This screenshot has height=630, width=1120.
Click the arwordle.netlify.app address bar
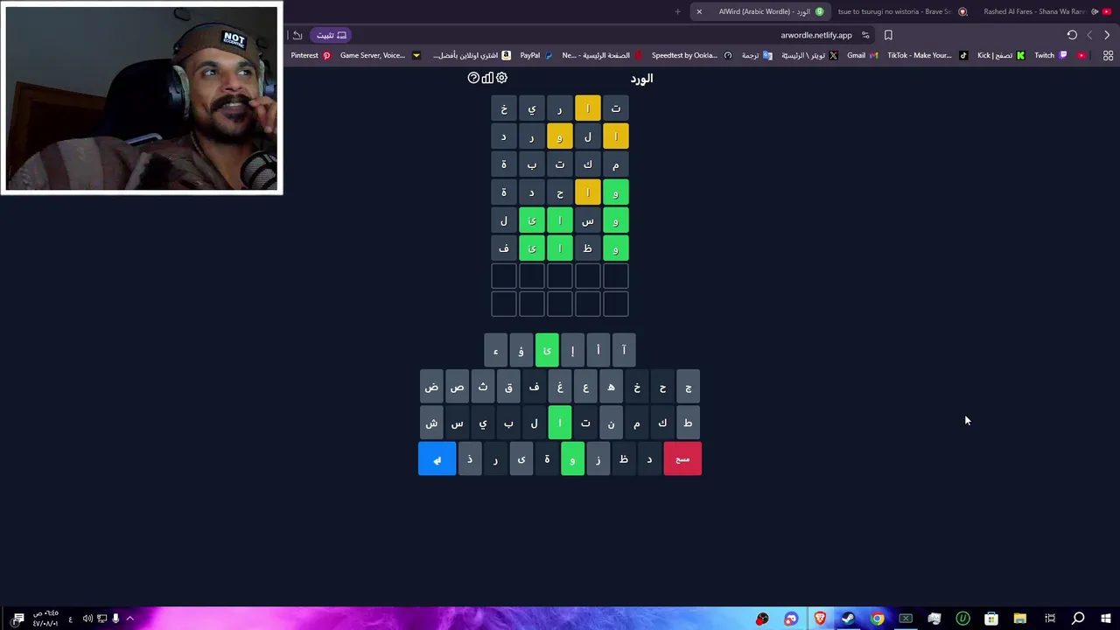815,35
